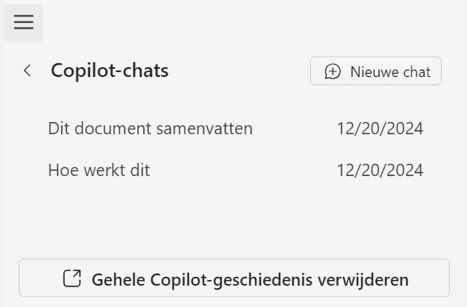This screenshot has height=307, width=467.
Task: Collapse the panel via the three-line icon
Action: click(x=24, y=23)
